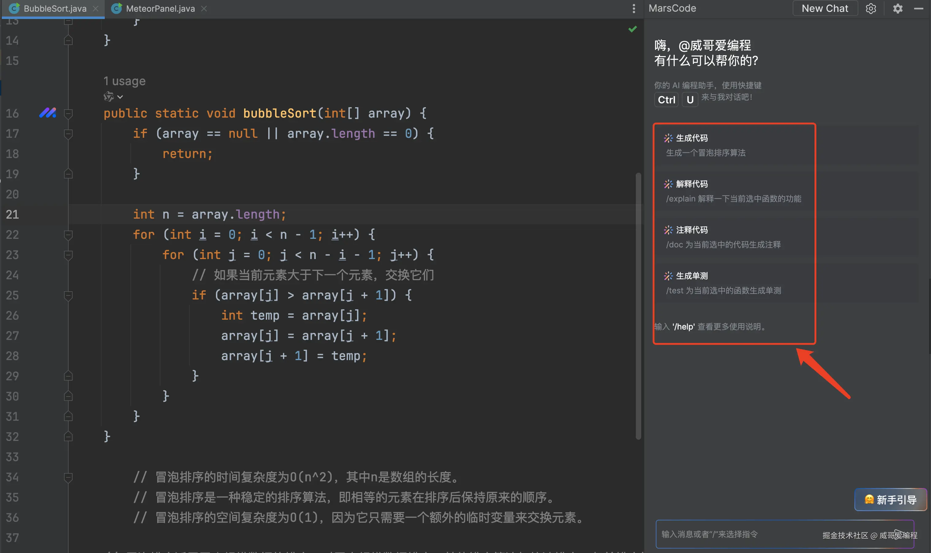Close the BubbleSort.java tab
The image size is (931, 553).
[x=96, y=8]
